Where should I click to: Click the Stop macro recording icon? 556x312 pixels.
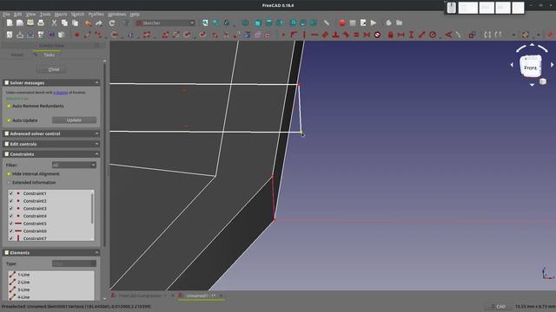(353, 23)
